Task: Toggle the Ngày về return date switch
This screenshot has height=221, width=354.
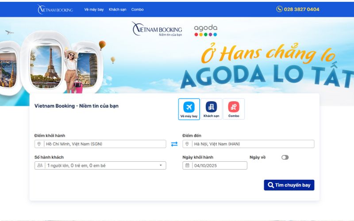Action: pos(285,157)
